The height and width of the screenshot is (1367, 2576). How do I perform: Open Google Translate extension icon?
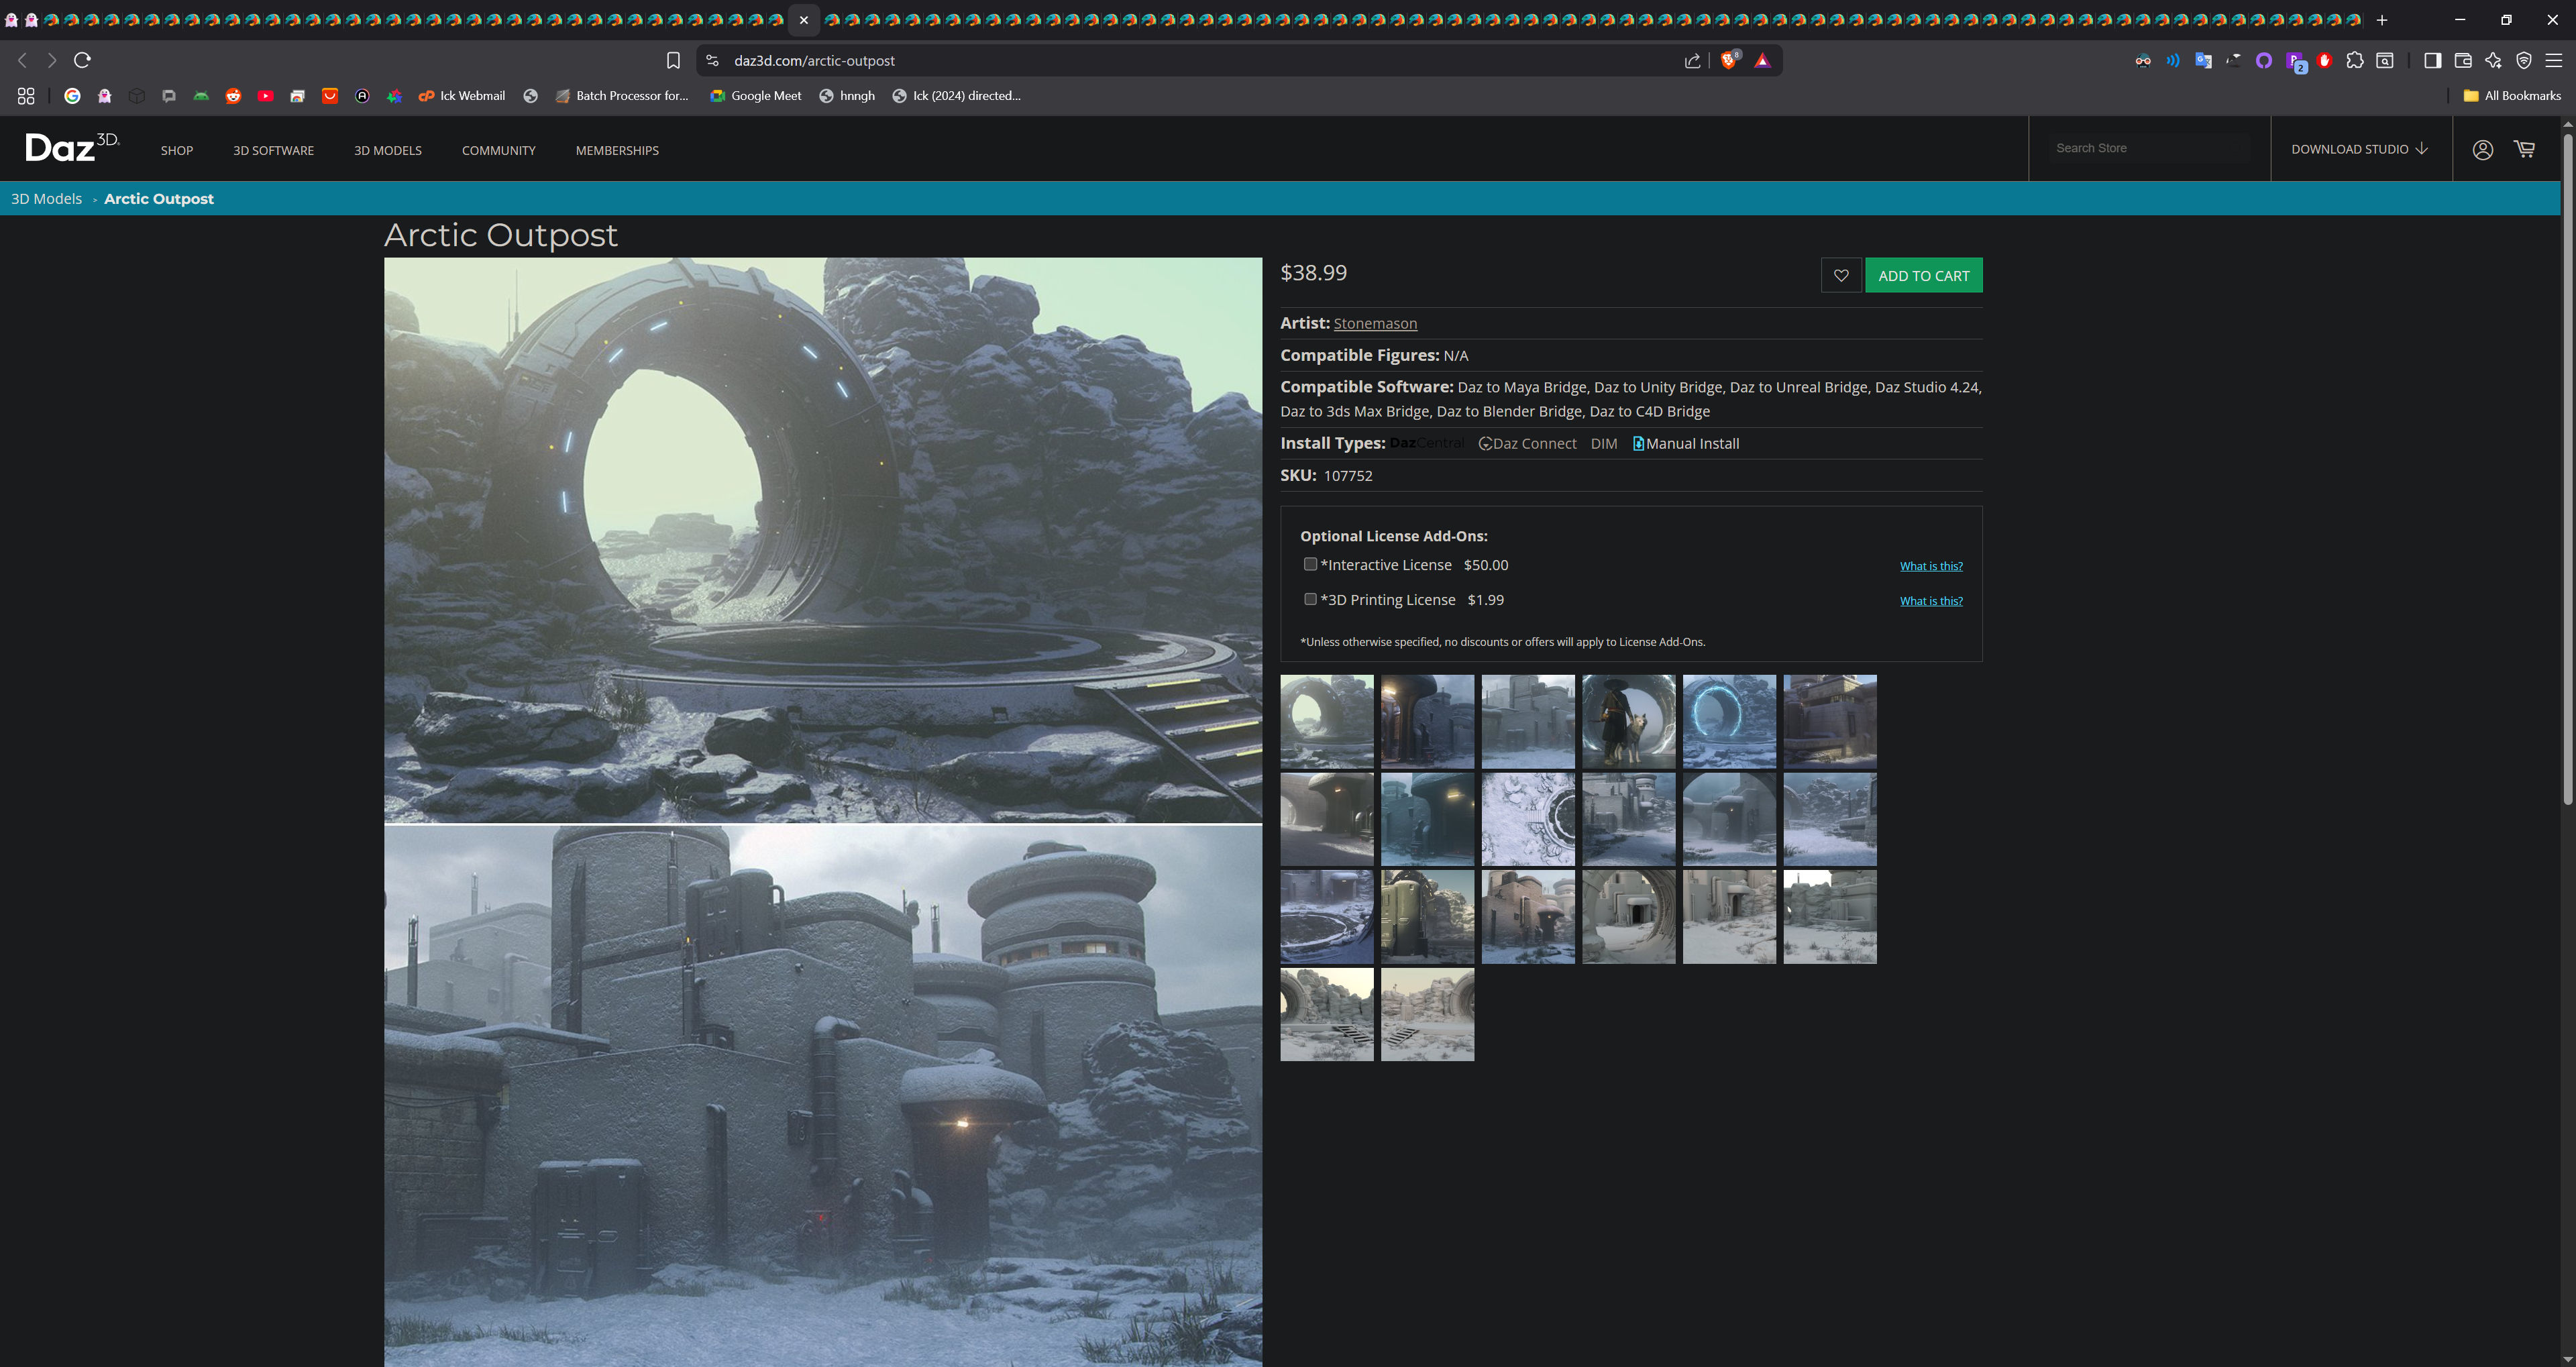tap(2203, 61)
